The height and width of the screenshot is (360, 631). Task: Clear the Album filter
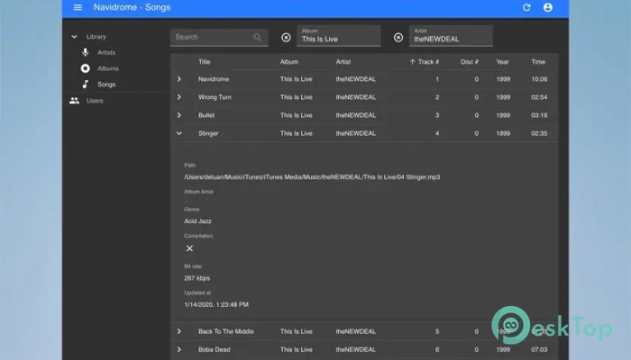[286, 38]
